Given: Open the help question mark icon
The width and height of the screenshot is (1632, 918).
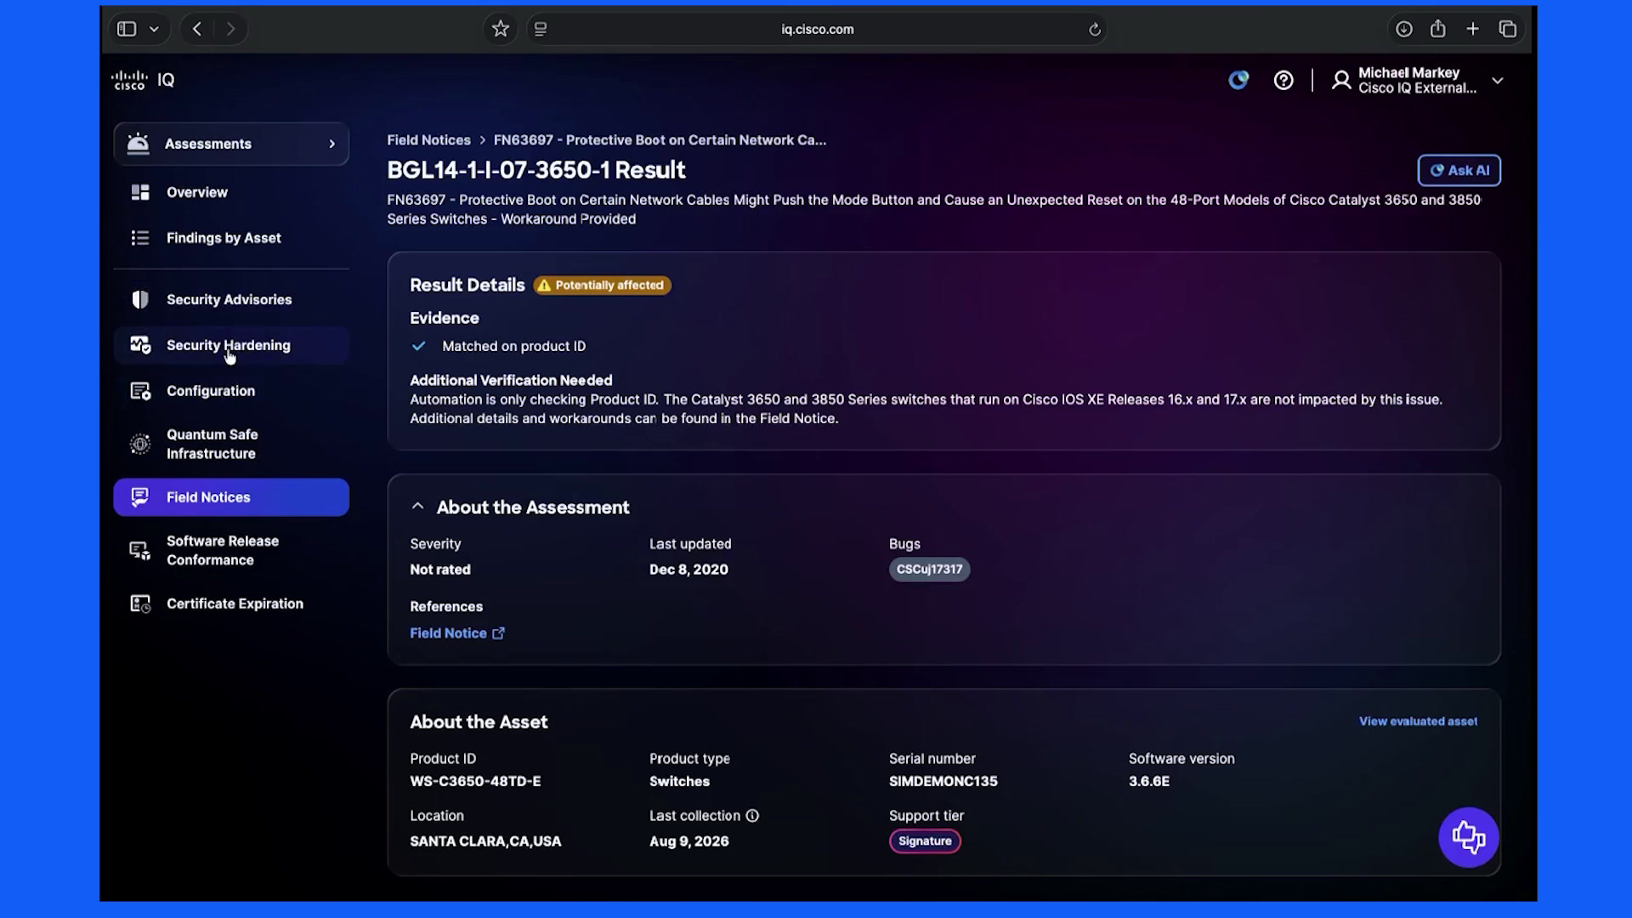Looking at the screenshot, I should 1283,80.
